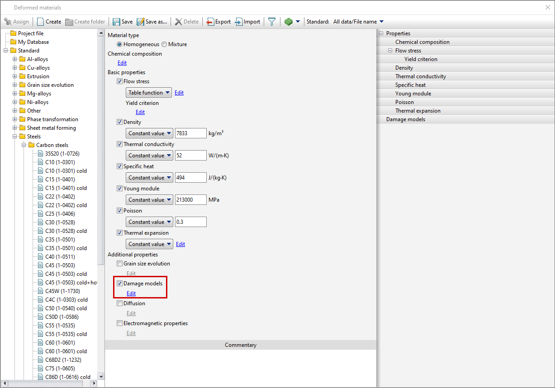
Task: Collapse the Flow stress node in Properties
Action: point(390,51)
